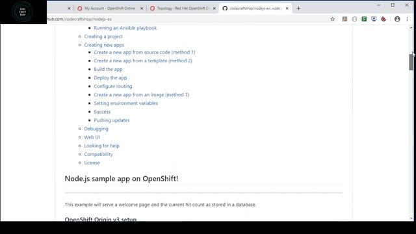Go to the Debugging section link
This screenshot has width=416, height=234.
(96, 129)
